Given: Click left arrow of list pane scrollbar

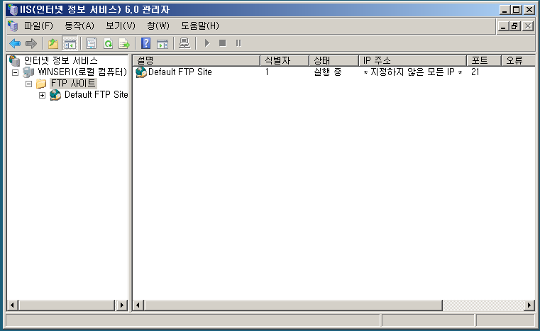Looking at the screenshot, I should (138, 305).
